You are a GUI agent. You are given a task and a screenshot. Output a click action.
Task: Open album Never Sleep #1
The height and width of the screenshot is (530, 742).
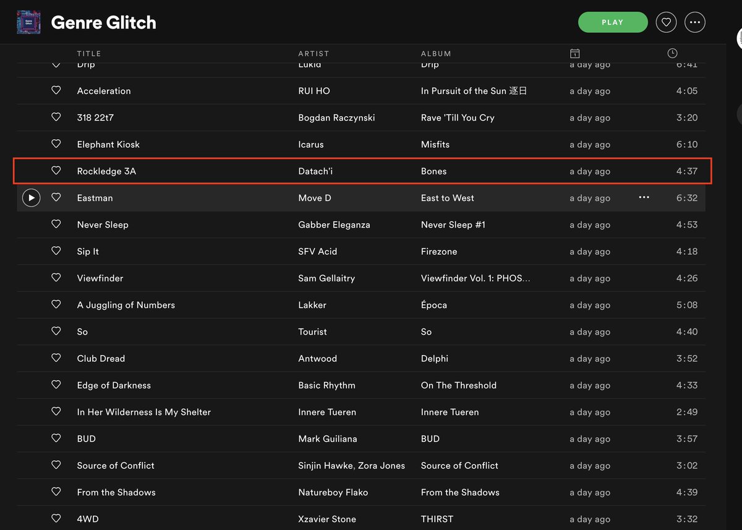click(x=453, y=224)
